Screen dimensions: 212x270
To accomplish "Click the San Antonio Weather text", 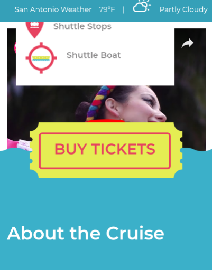I will click(x=53, y=9).
